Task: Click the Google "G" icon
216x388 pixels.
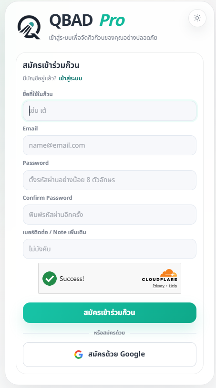Action: pyautogui.click(x=79, y=355)
